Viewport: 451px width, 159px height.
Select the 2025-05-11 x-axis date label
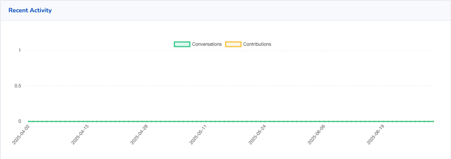click(x=199, y=135)
